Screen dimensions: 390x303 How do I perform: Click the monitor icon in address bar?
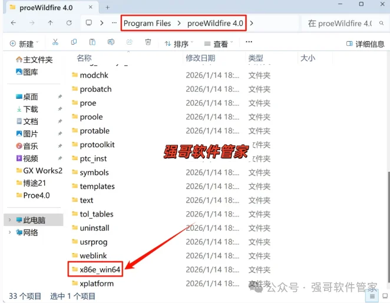point(89,22)
